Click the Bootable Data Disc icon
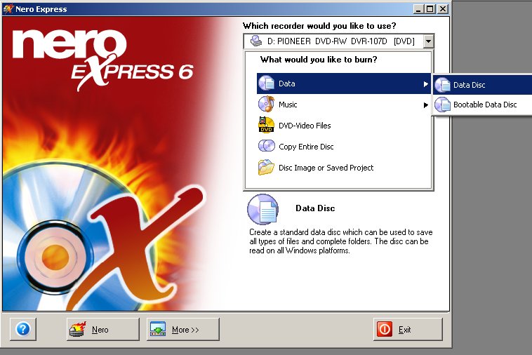 coord(443,105)
